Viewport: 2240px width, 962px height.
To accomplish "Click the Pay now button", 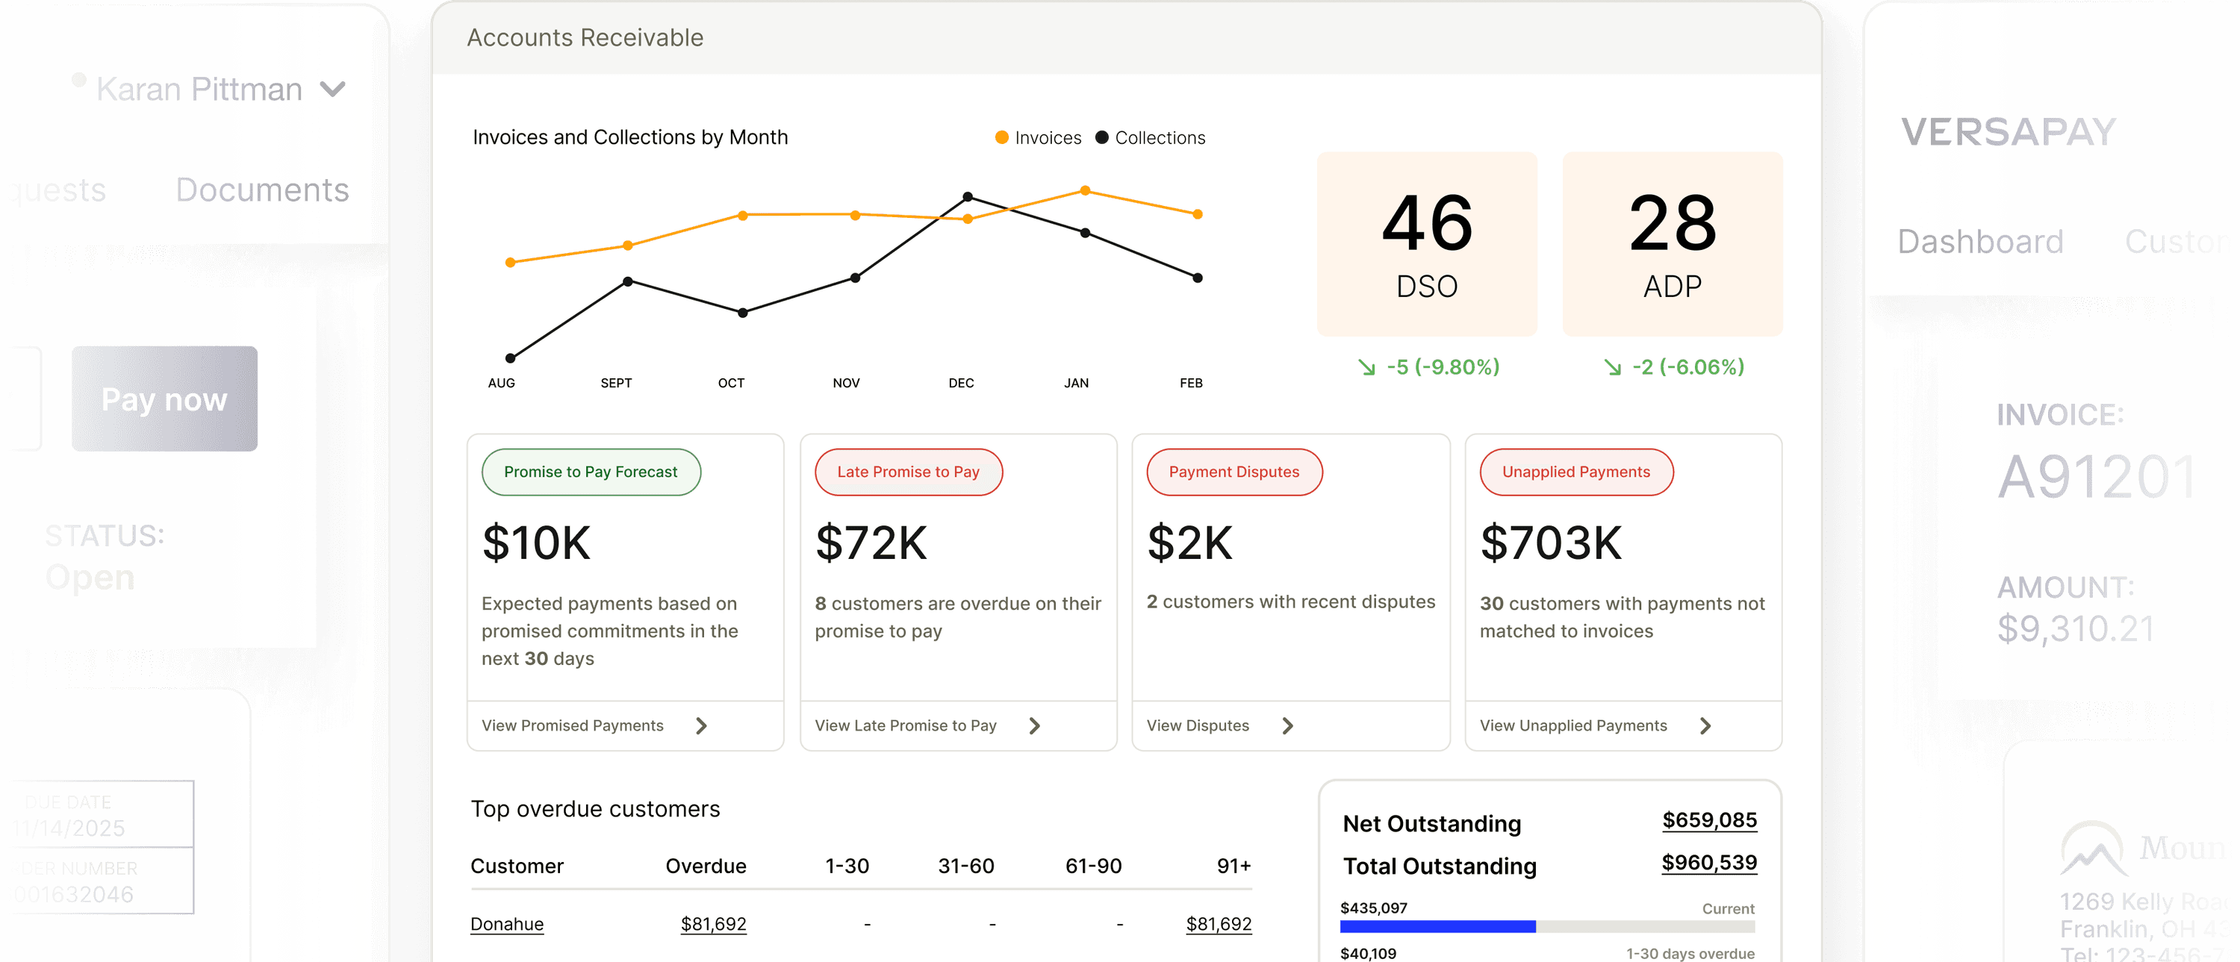I will [164, 399].
